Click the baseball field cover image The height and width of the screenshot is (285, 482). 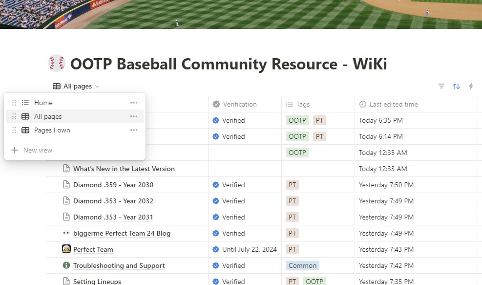pyautogui.click(x=241, y=14)
